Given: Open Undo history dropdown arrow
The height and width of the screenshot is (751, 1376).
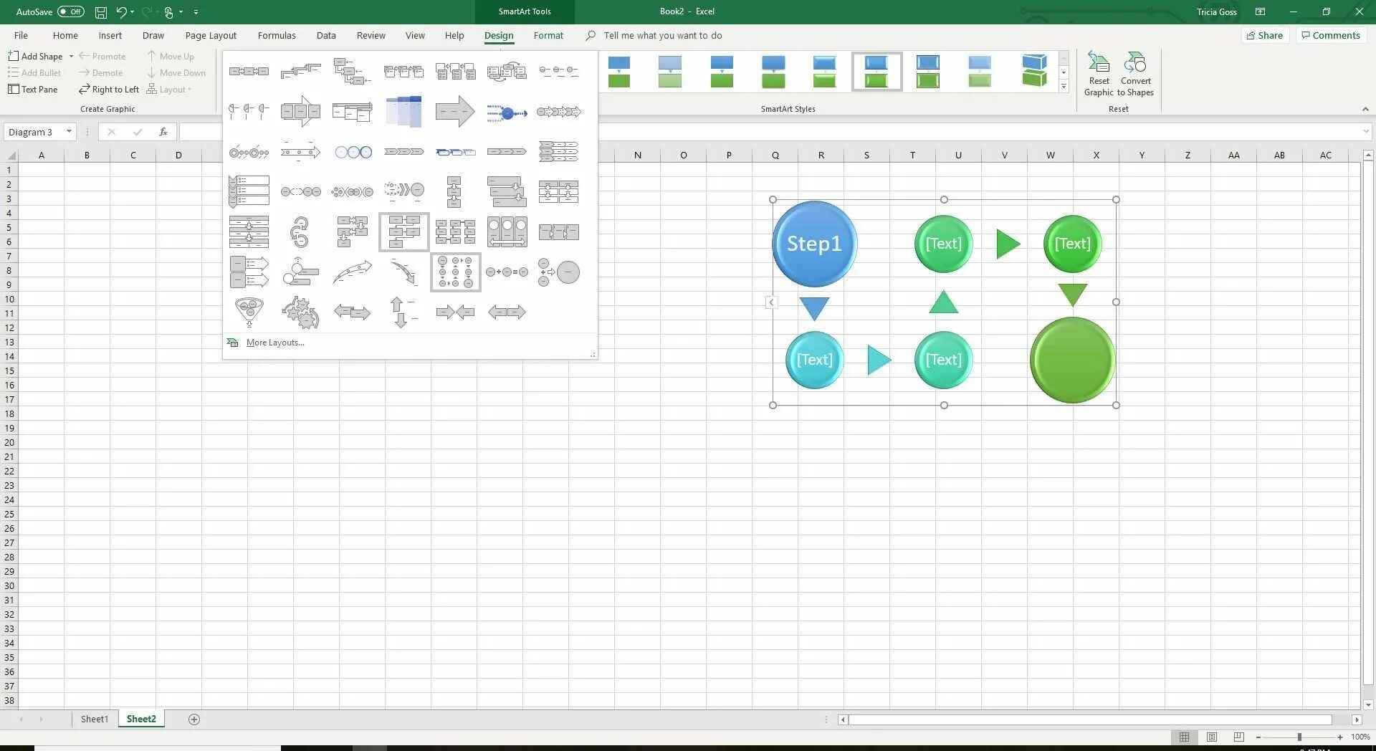Looking at the screenshot, I should click(133, 12).
